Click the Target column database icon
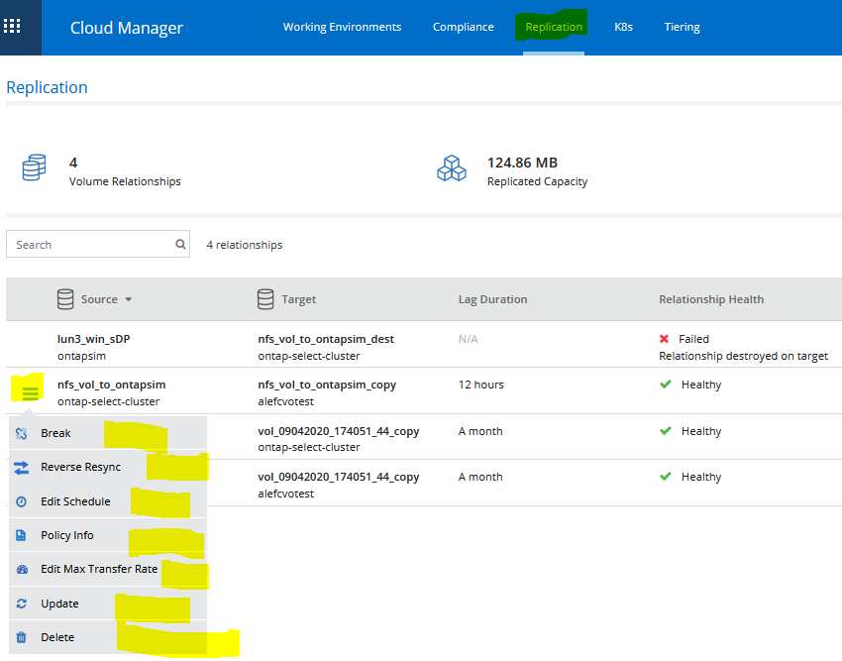 coord(265,299)
